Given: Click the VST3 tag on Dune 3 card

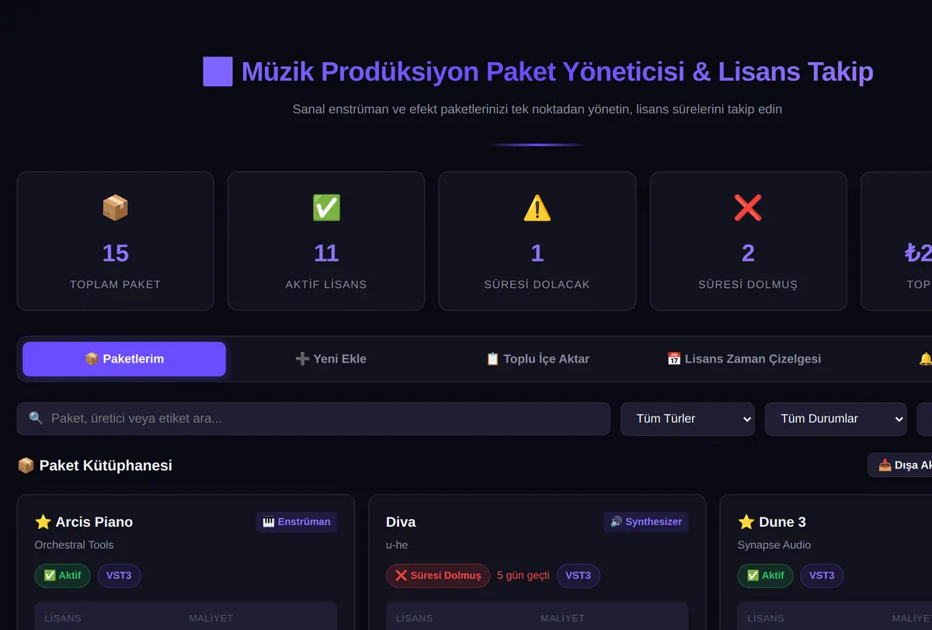Looking at the screenshot, I should (822, 576).
